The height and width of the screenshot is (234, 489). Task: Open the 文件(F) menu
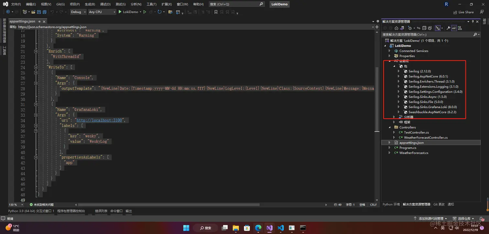click(16, 4)
